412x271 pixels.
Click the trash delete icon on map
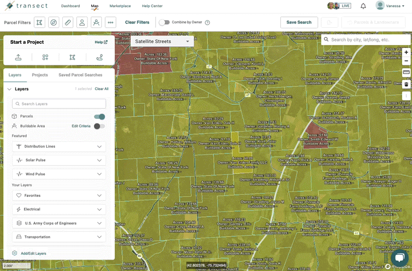point(406,84)
